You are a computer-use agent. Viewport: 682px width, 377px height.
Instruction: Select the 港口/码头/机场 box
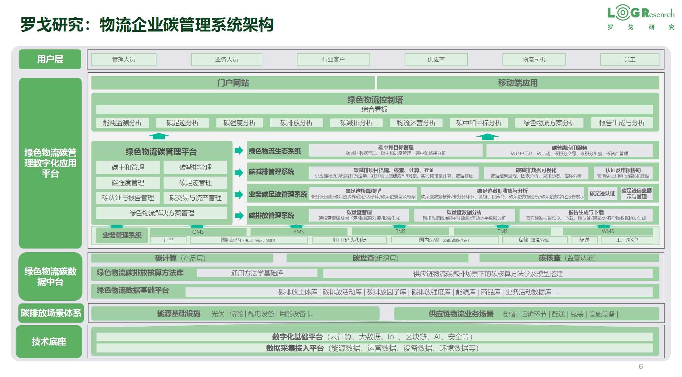point(349,240)
